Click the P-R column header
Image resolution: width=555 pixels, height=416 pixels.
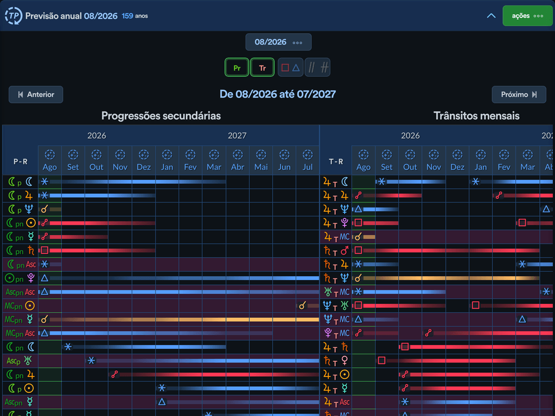coord(21,161)
